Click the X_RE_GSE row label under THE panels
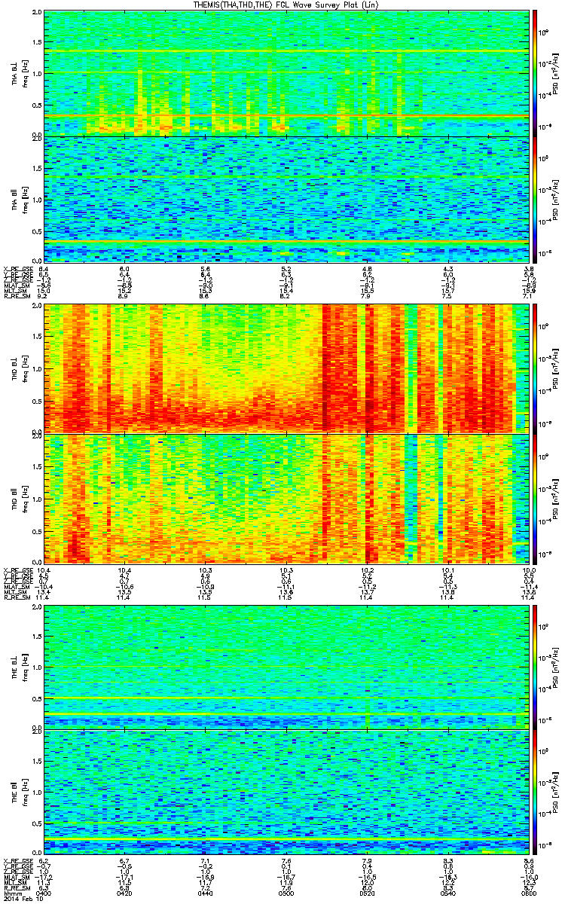The width and height of the screenshot is (565, 904). point(17,861)
